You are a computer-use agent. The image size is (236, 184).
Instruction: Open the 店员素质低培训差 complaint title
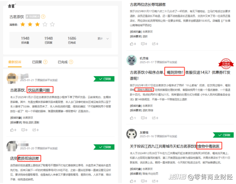point(25,158)
